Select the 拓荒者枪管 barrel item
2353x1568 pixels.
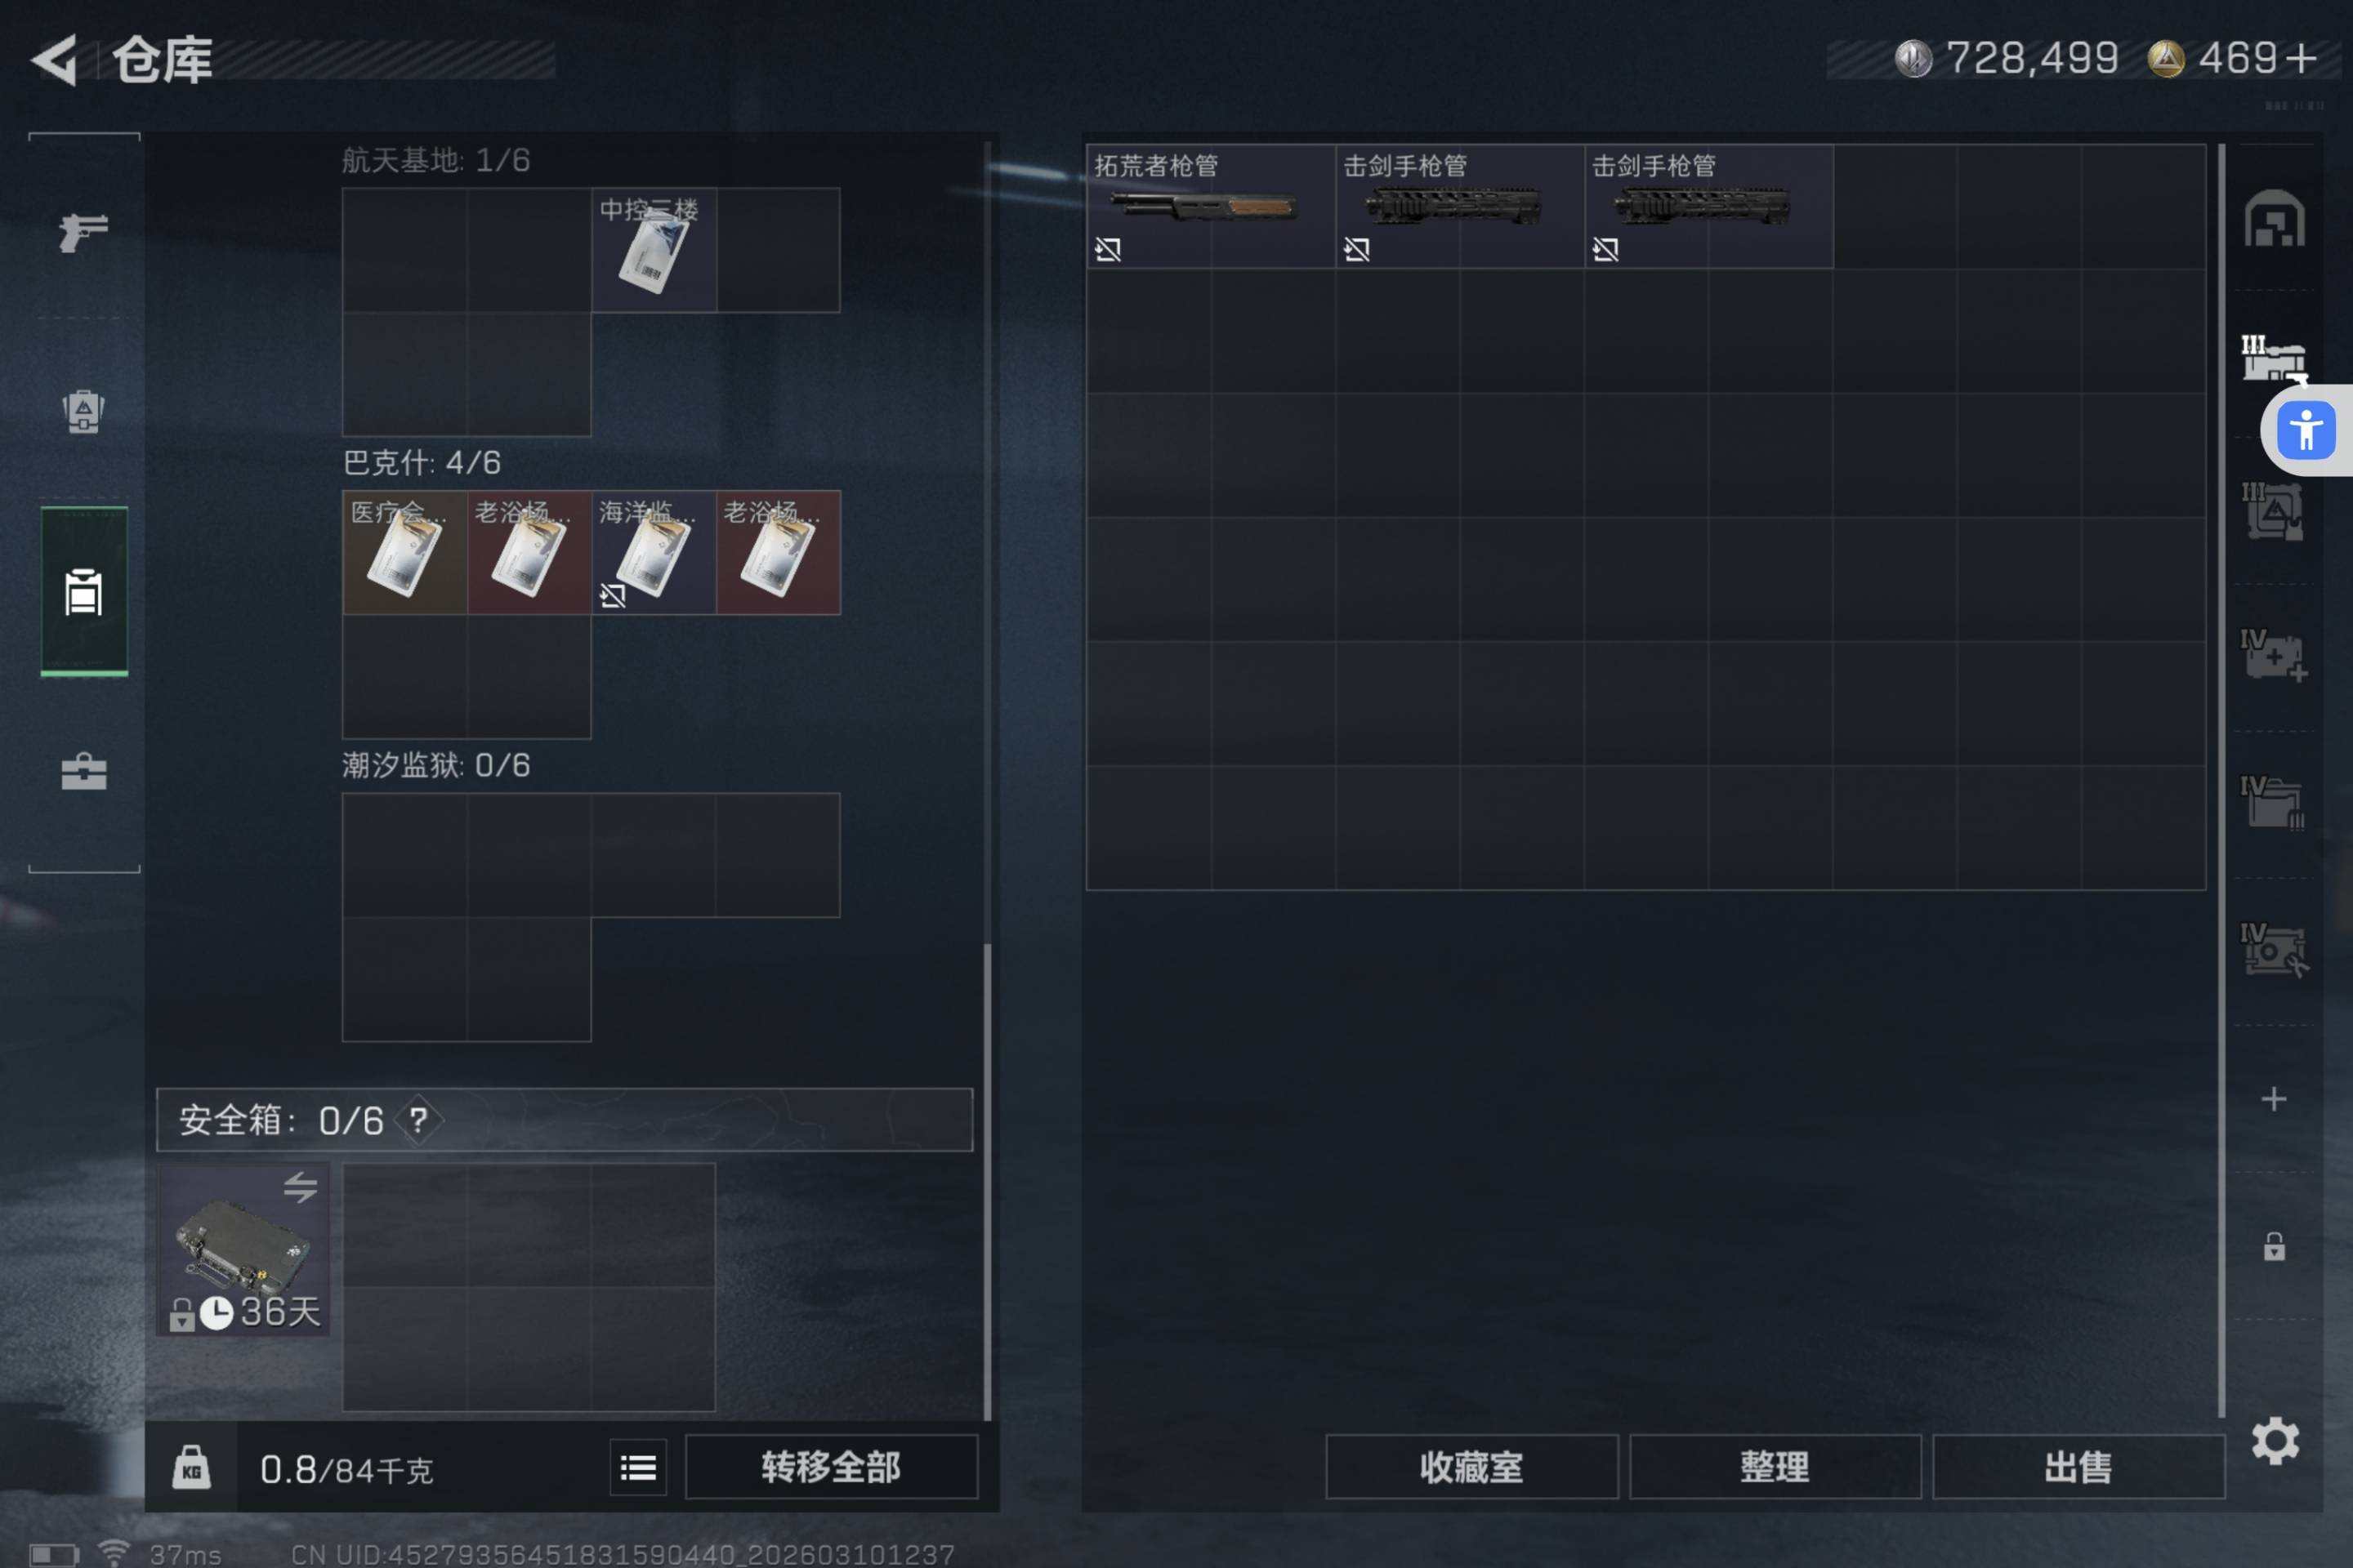pyautogui.click(x=1211, y=206)
